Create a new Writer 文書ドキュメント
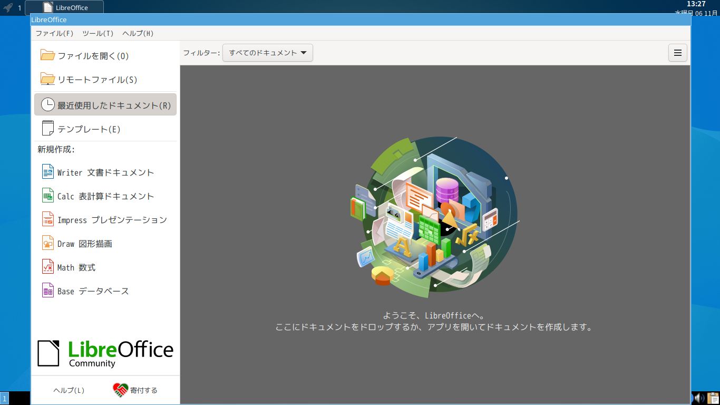The height and width of the screenshot is (405, 720). coord(105,172)
